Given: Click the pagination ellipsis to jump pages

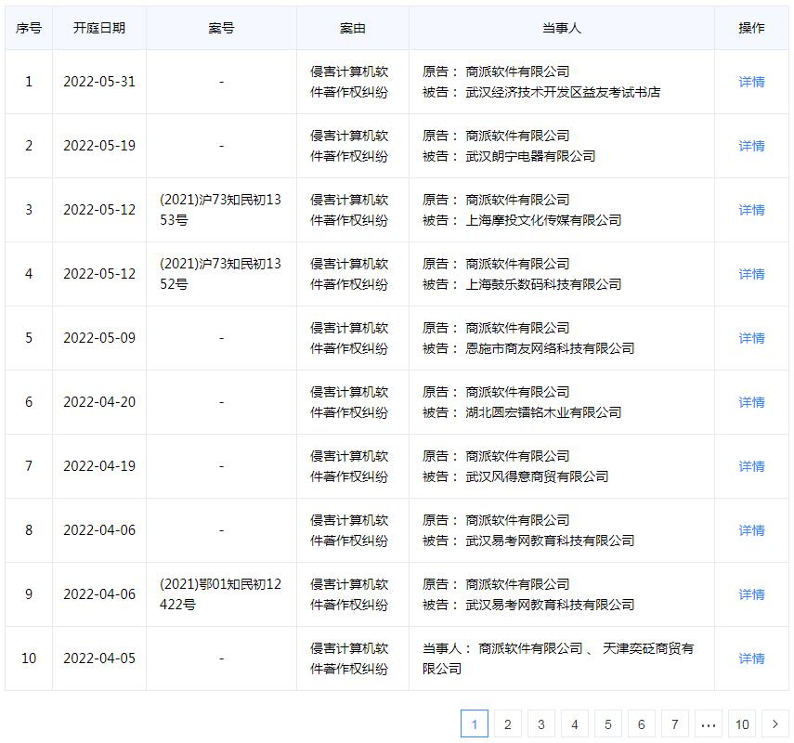Looking at the screenshot, I should coord(709,723).
